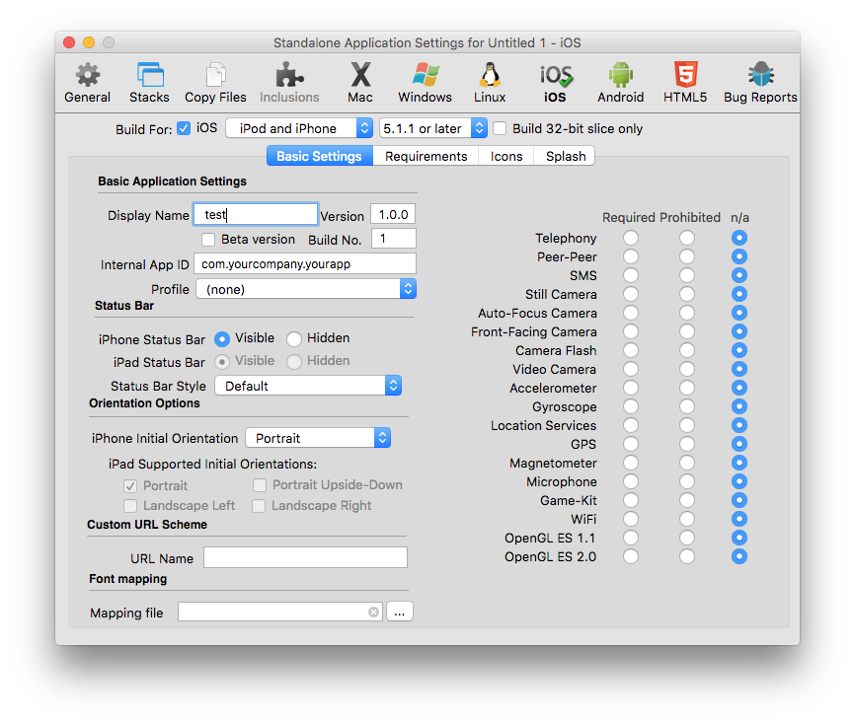
Task: Expand the Profile dropdown
Action: (x=305, y=289)
